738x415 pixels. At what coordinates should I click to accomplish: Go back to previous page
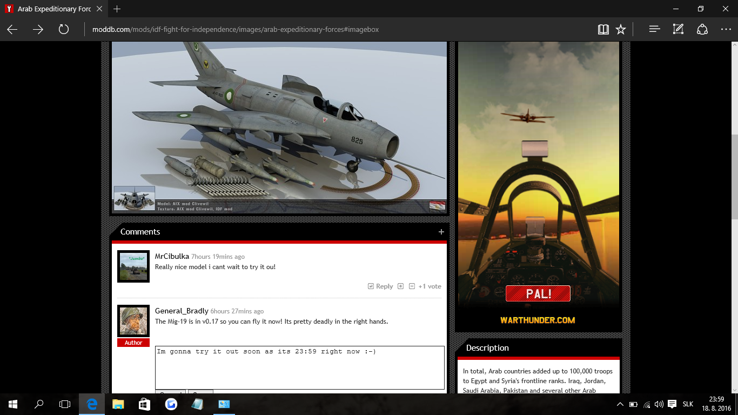[12, 30]
